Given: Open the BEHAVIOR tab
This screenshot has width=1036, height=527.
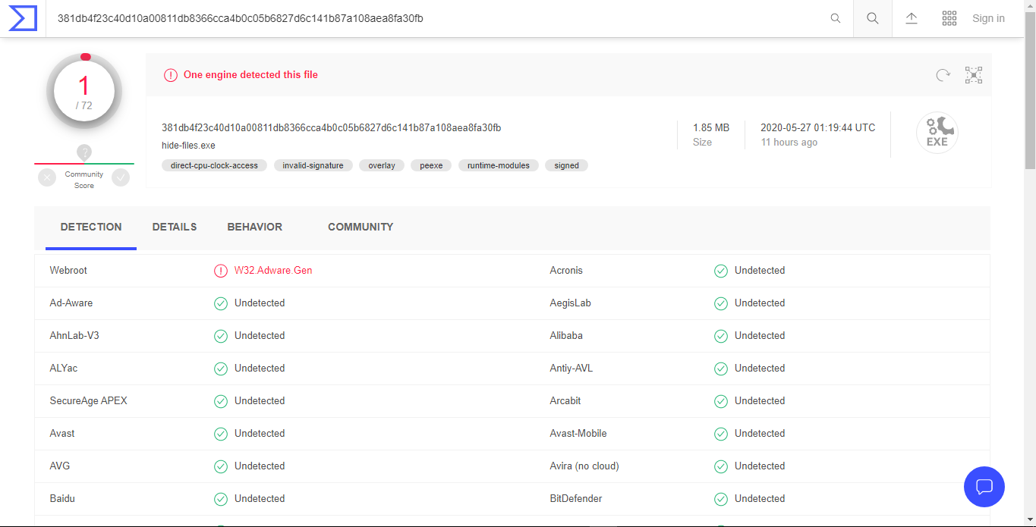Looking at the screenshot, I should (254, 227).
